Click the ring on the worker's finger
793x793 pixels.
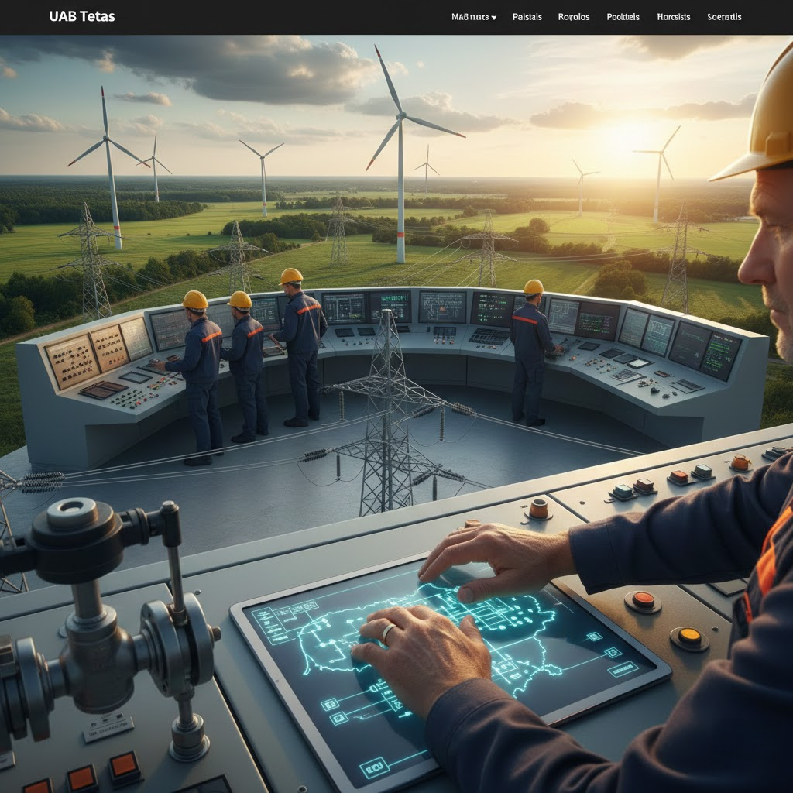[388, 633]
